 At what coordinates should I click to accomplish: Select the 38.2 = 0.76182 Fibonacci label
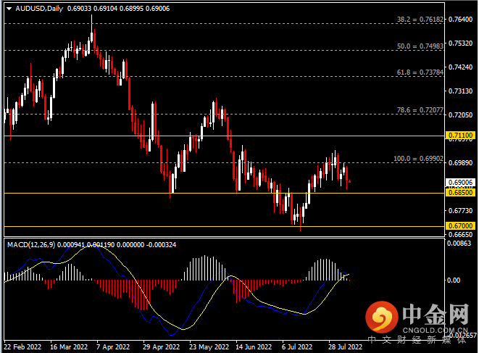click(x=420, y=20)
